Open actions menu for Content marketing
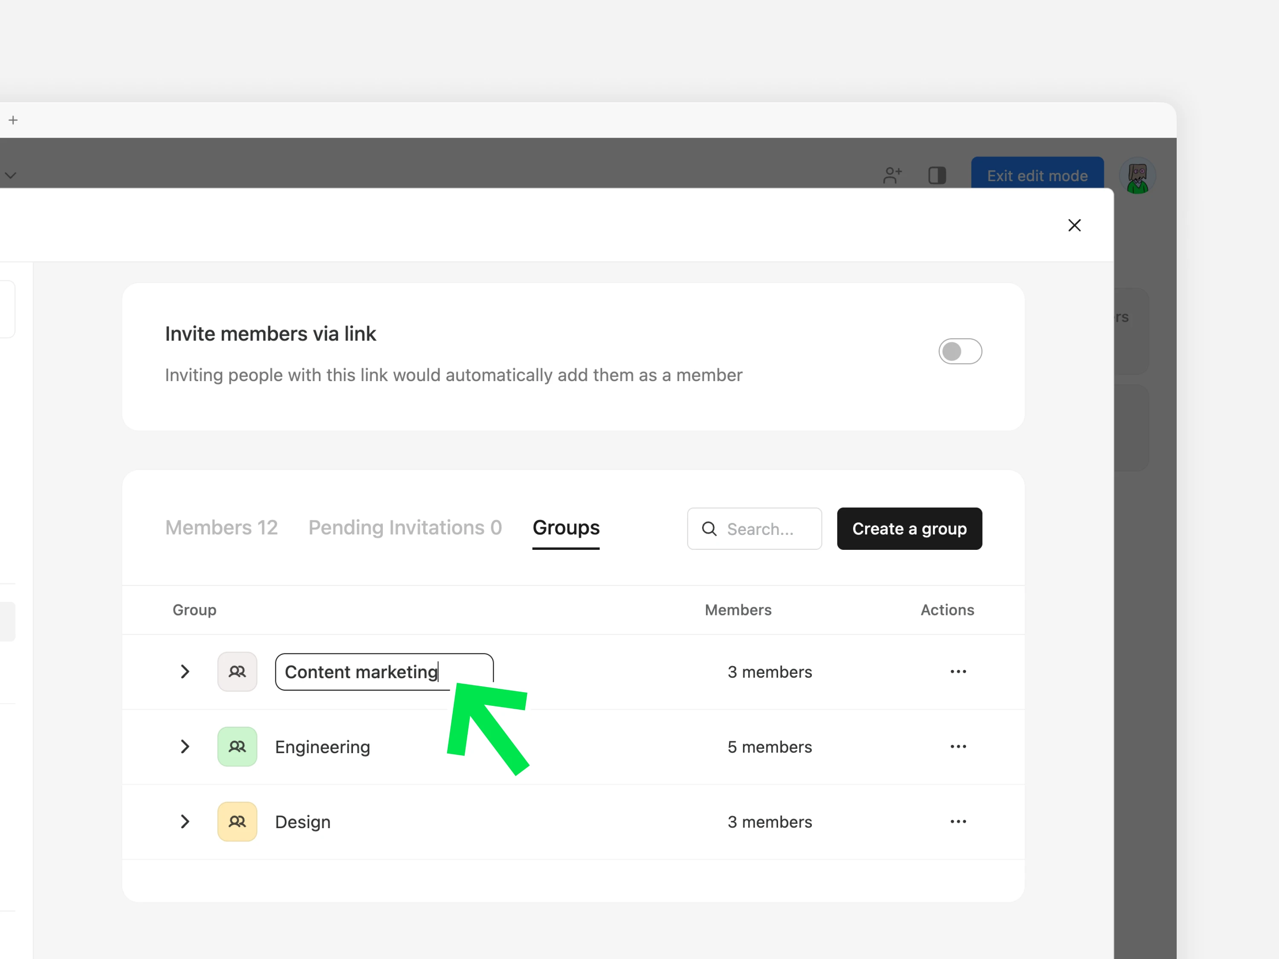Image resolution: width=1279 pixels, height=959 pixels. pos(958,672)
